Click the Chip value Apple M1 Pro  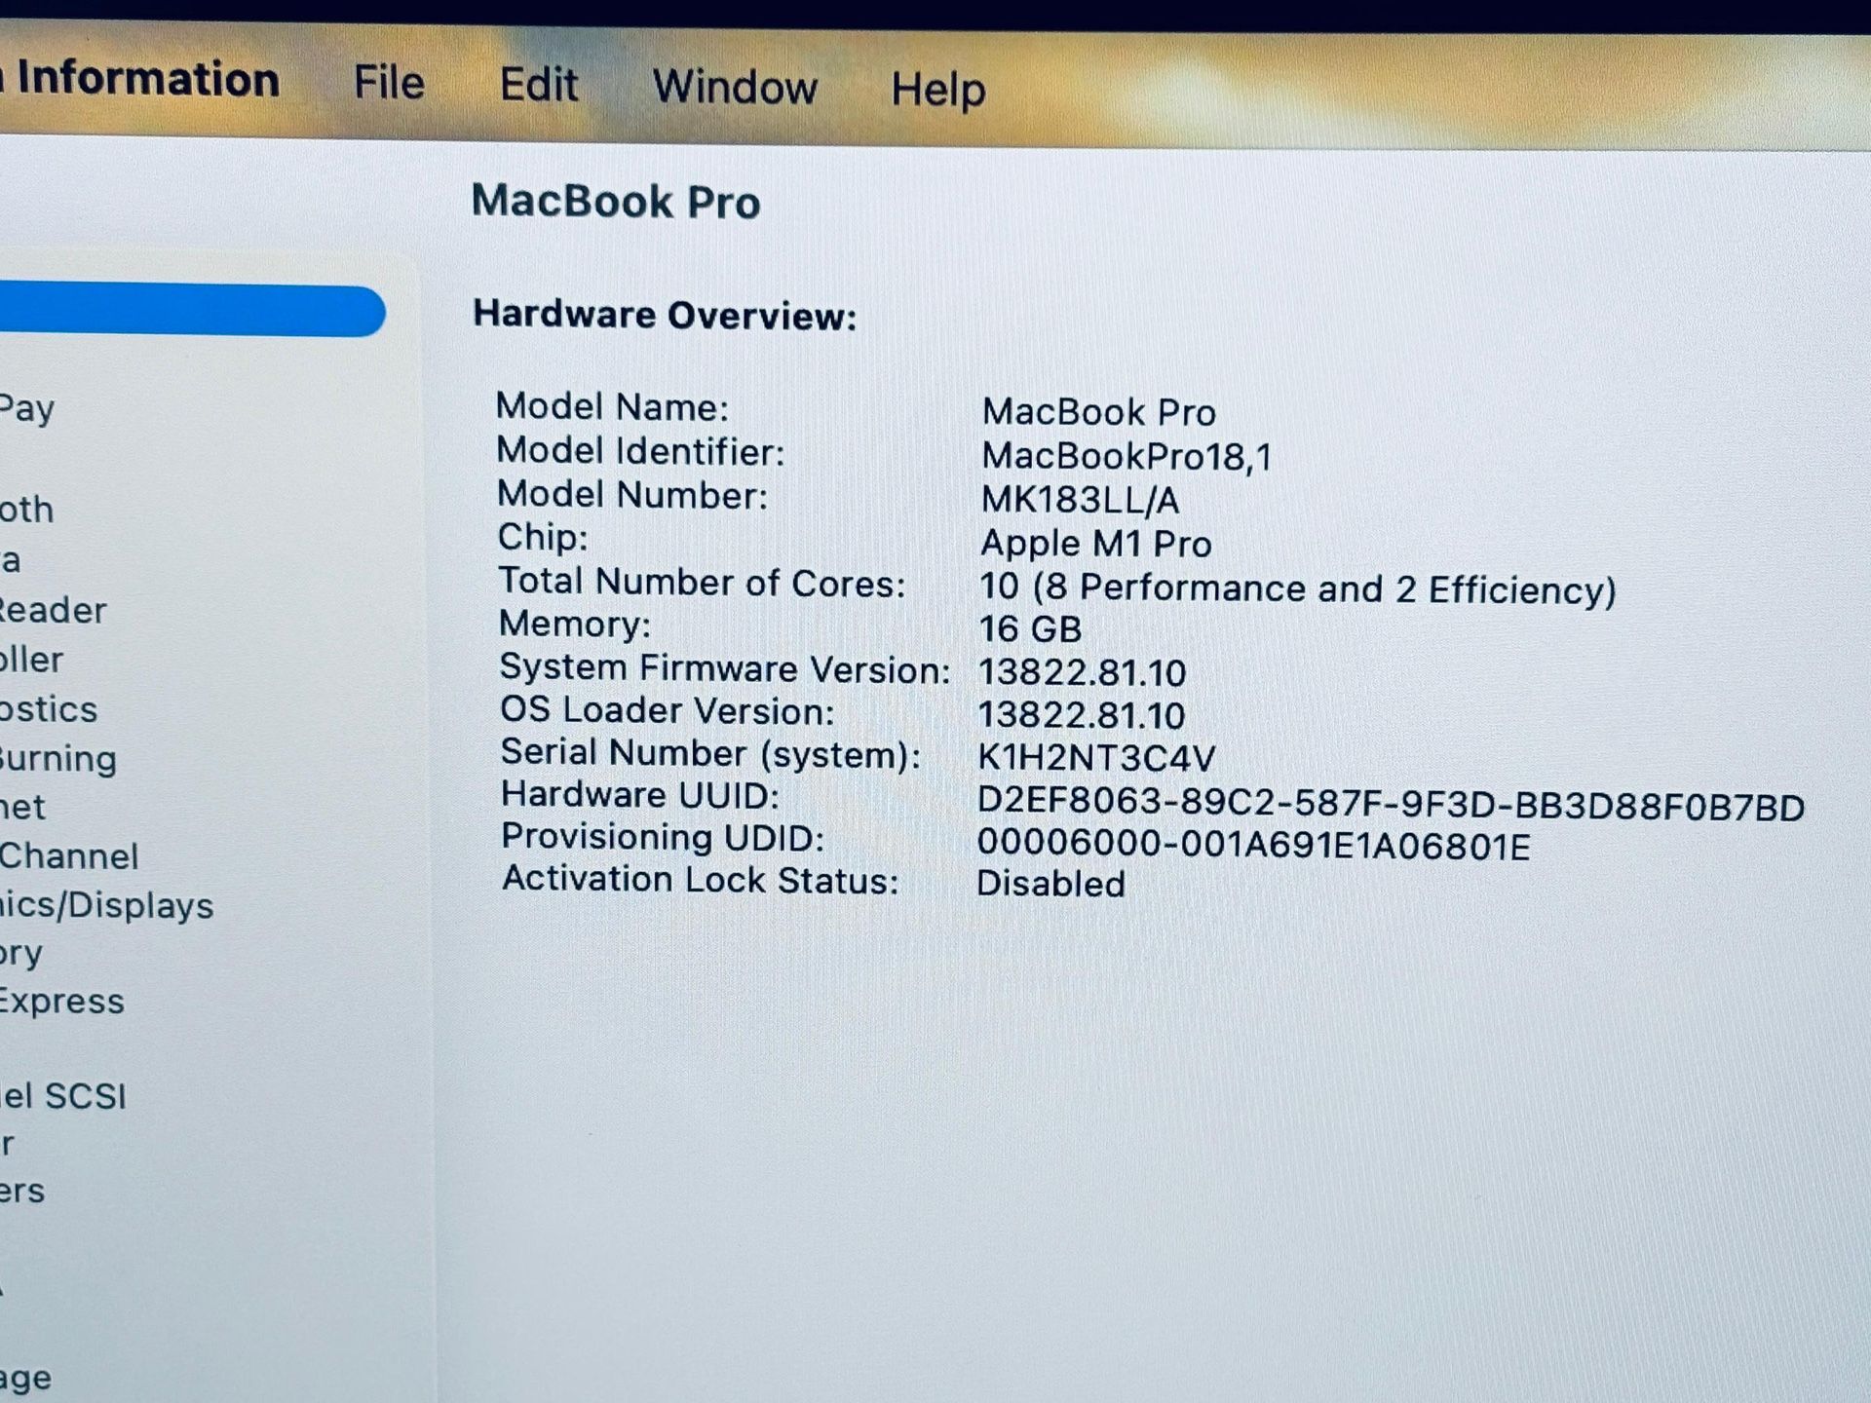1096,543
